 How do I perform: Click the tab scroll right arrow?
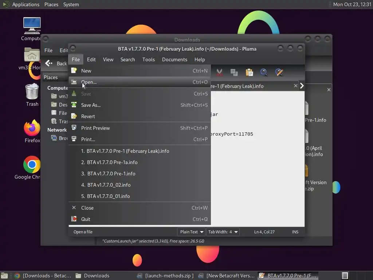302,86
